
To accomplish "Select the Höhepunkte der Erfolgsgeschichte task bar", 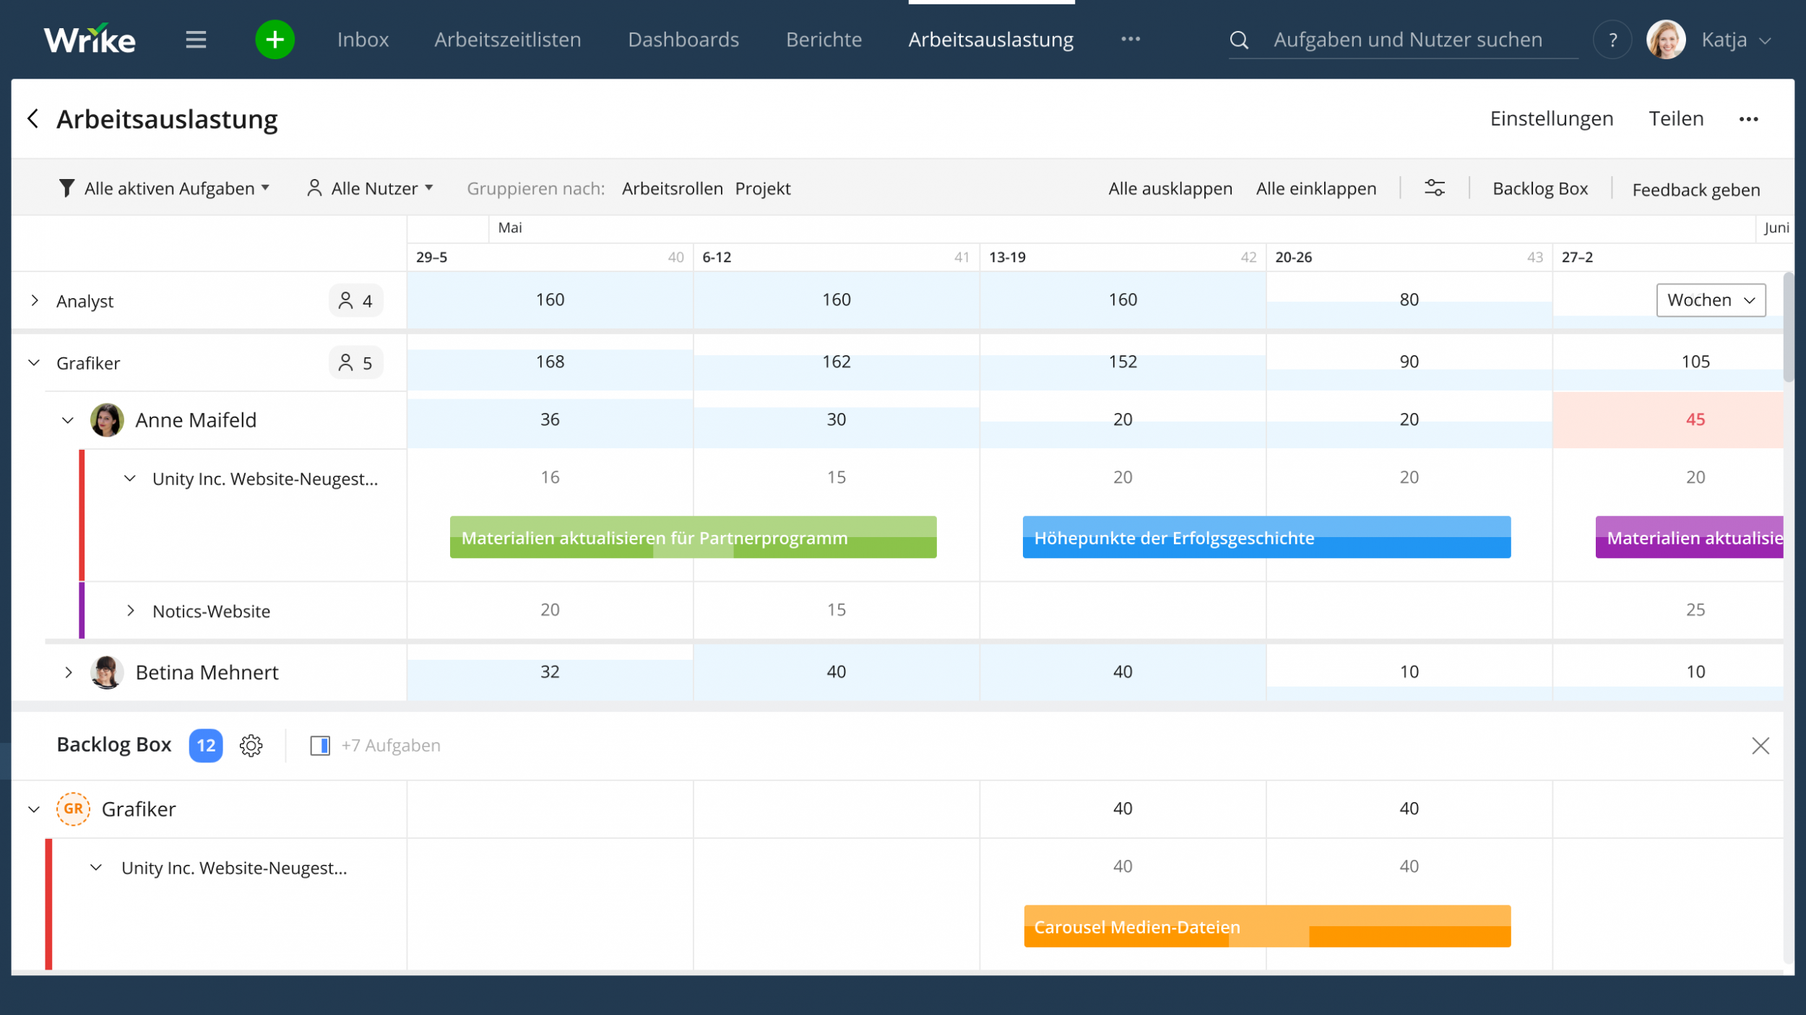I will (x=1266, y=537).
